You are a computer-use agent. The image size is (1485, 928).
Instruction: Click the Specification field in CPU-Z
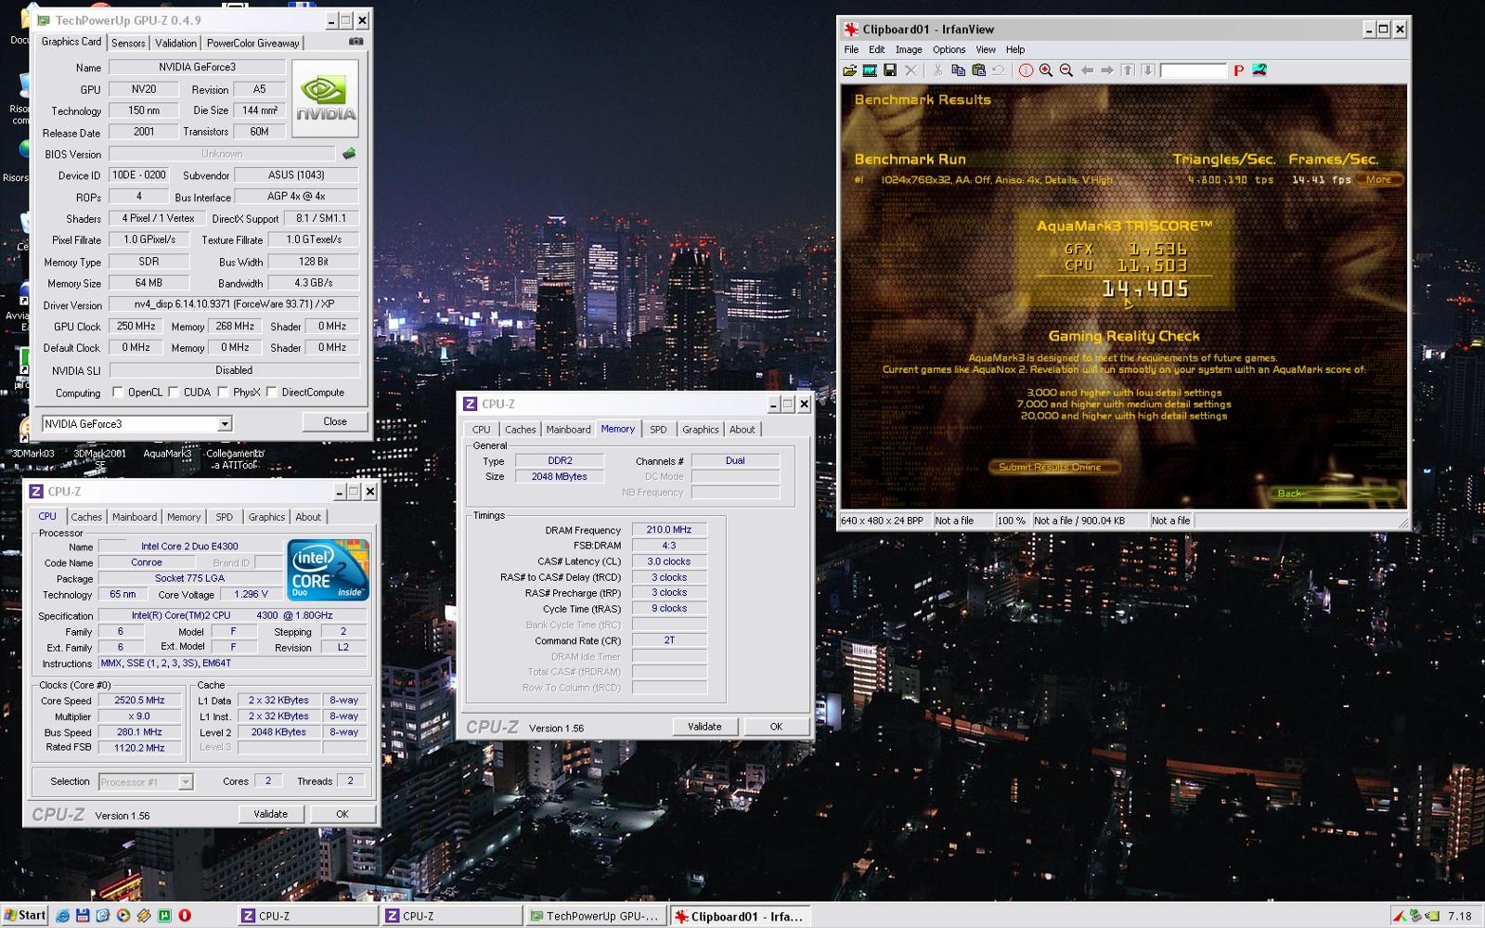coord(232,615)
